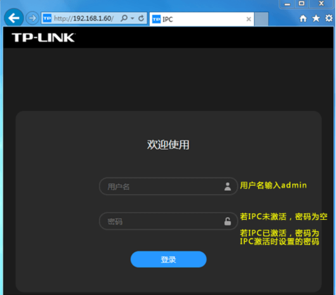Maximize the browser window
336x295 pixels.
pyautogui.click(x=301, y=4)
